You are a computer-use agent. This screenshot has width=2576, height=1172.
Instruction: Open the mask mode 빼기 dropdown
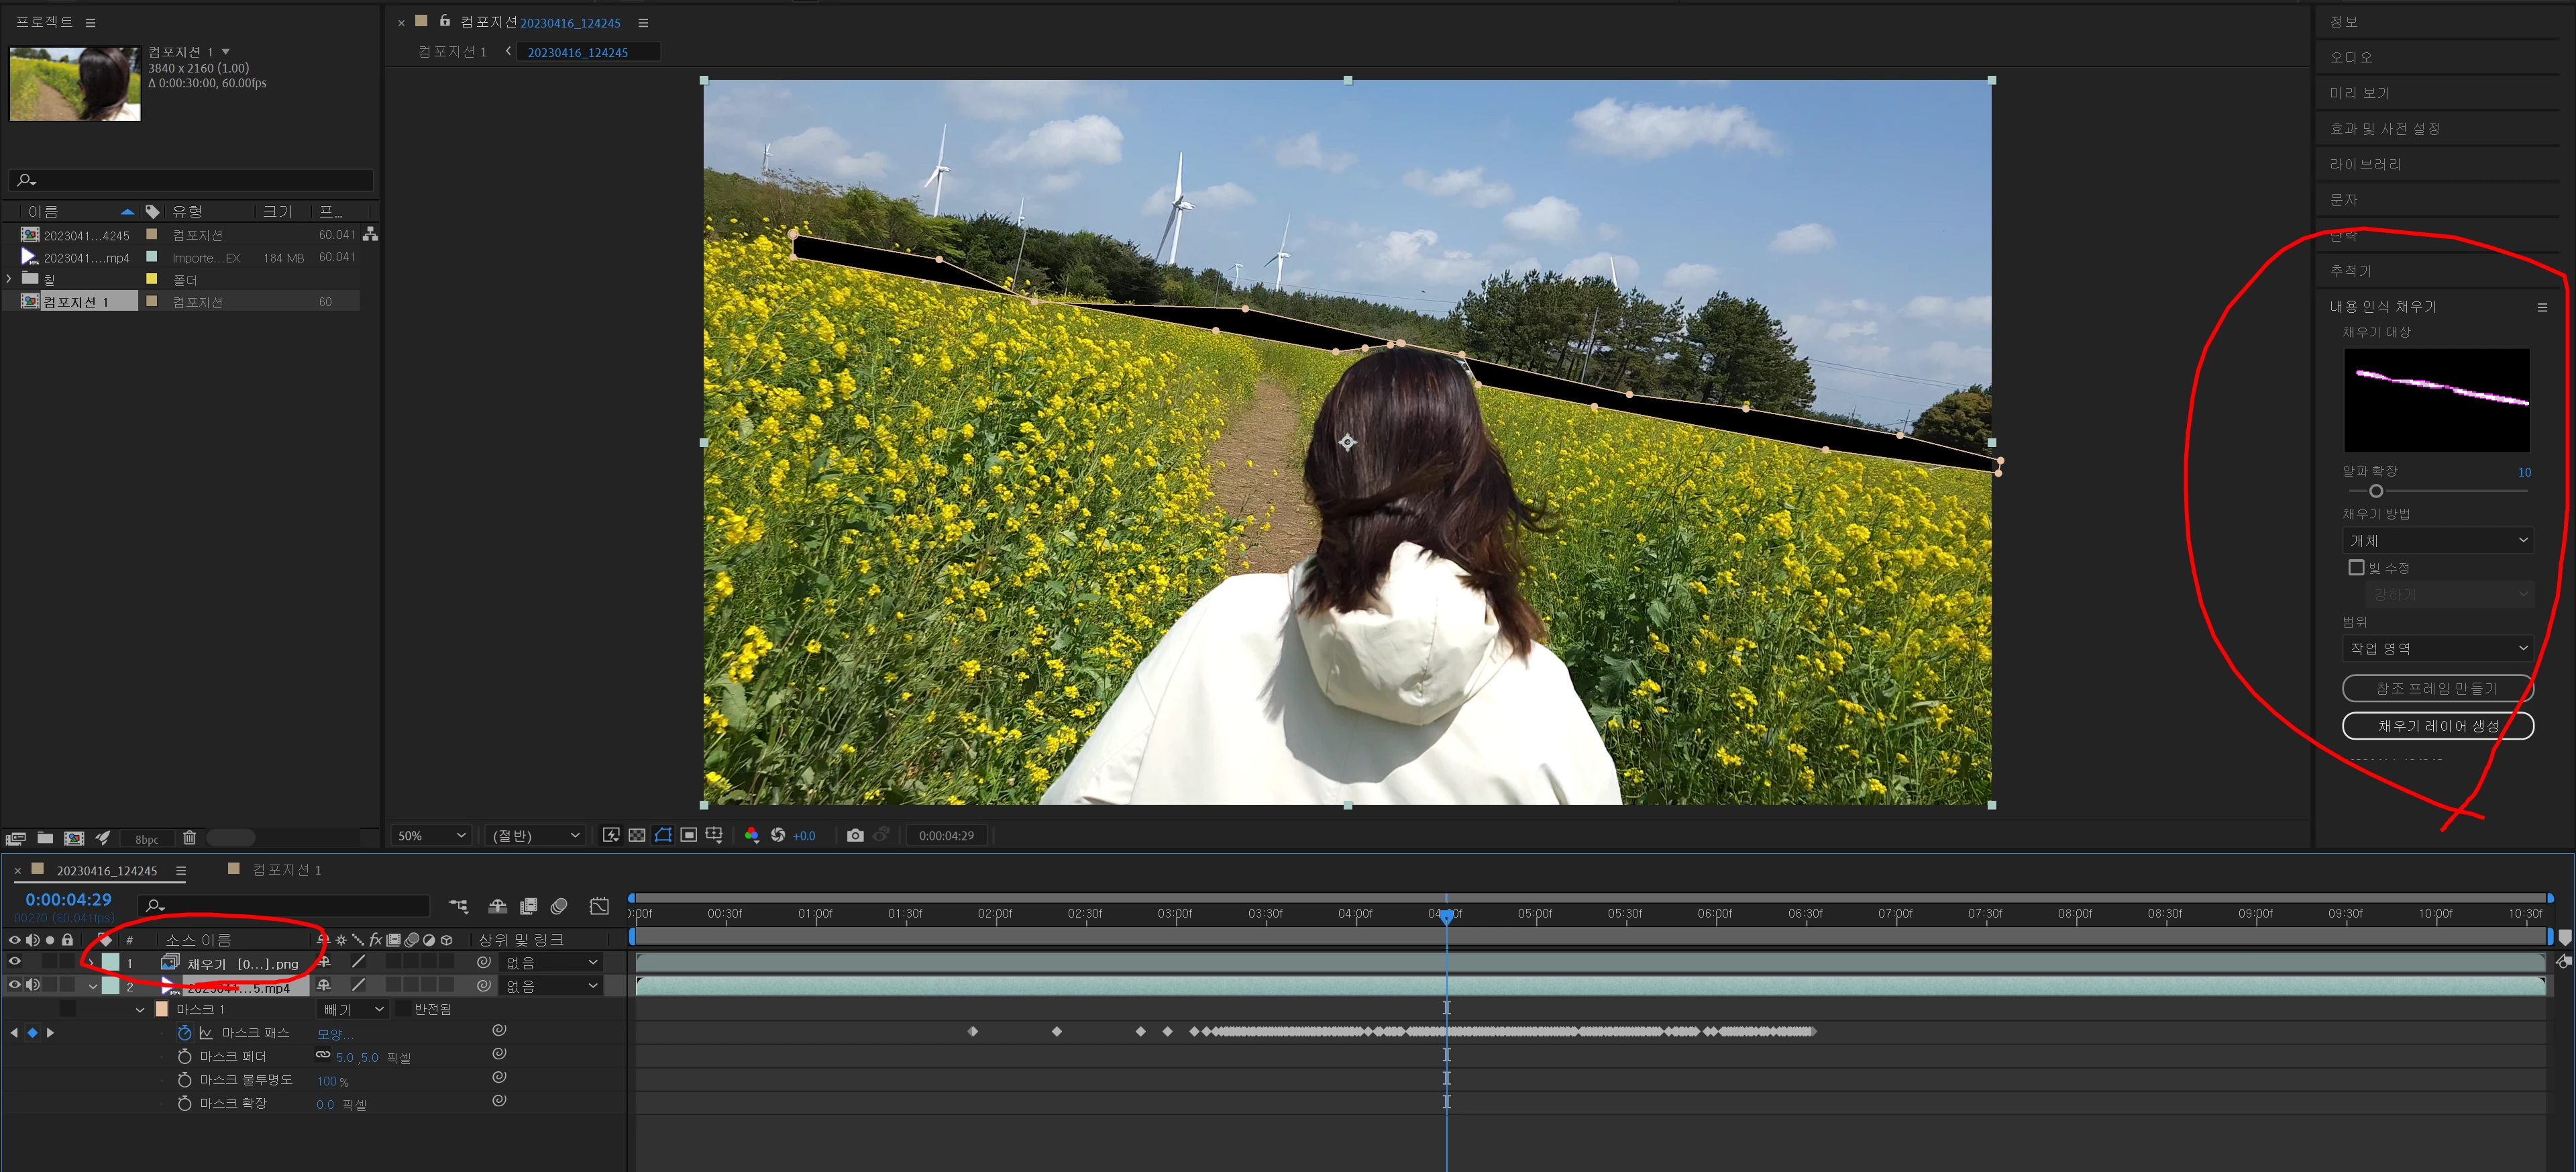pos(352,1009)
